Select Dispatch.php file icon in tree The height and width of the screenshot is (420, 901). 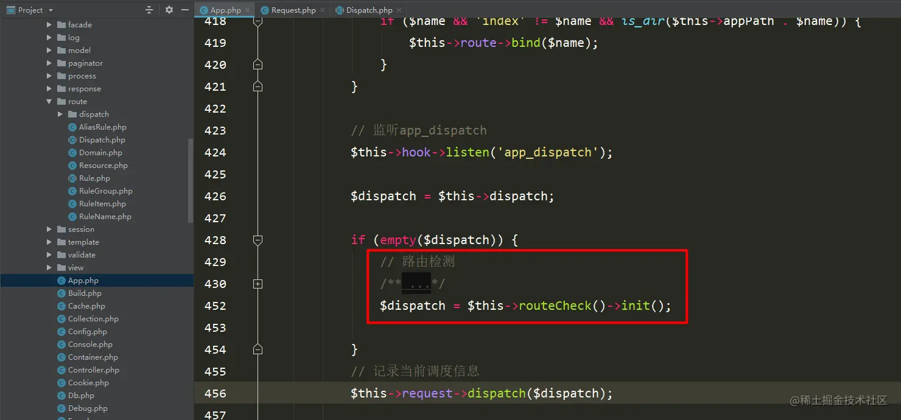coord(72,140)
